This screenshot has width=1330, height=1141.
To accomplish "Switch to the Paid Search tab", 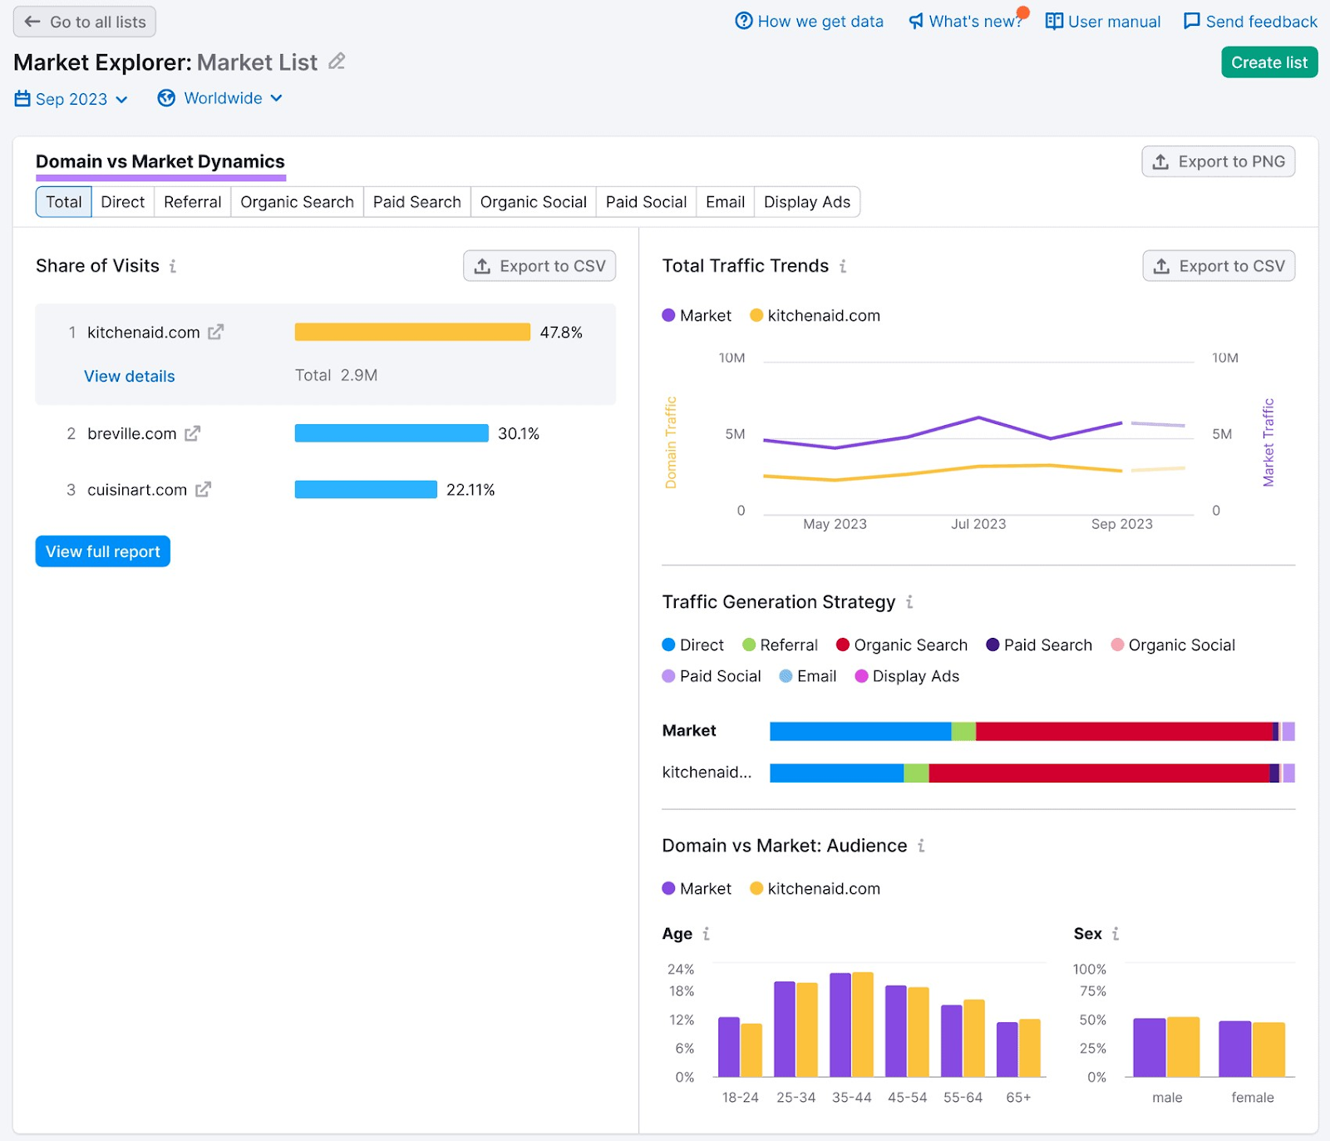I will click(417, 202).
